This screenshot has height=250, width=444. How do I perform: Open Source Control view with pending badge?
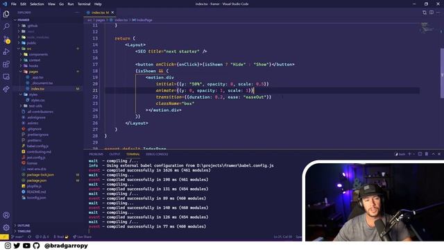pos(6,39)
